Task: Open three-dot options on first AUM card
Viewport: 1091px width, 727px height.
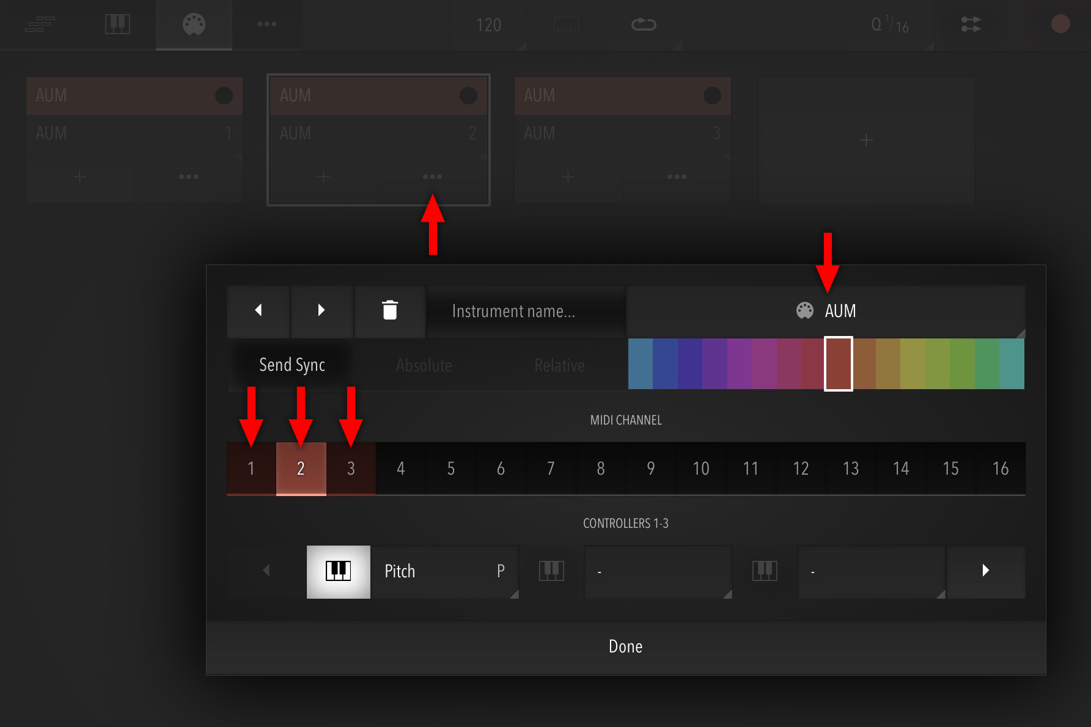Action: 189,177
